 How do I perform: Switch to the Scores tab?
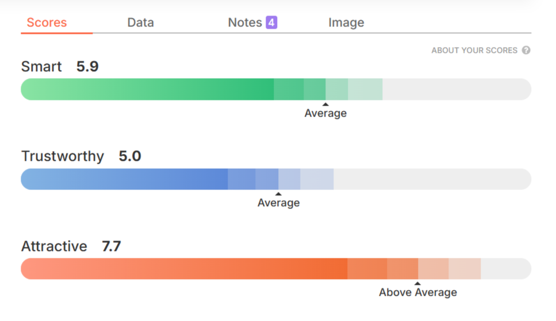pos(47,23)
